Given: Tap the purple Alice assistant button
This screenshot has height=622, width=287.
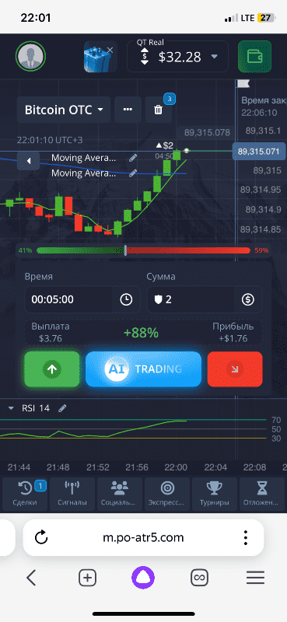Looking at the screenshot, I should tap(143, 578).
